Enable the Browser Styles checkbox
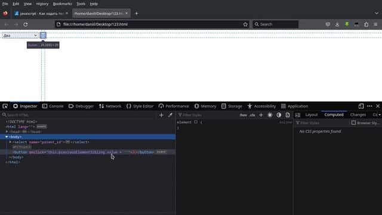This screenshot has width=382, height=215. (x=353, y=123)
